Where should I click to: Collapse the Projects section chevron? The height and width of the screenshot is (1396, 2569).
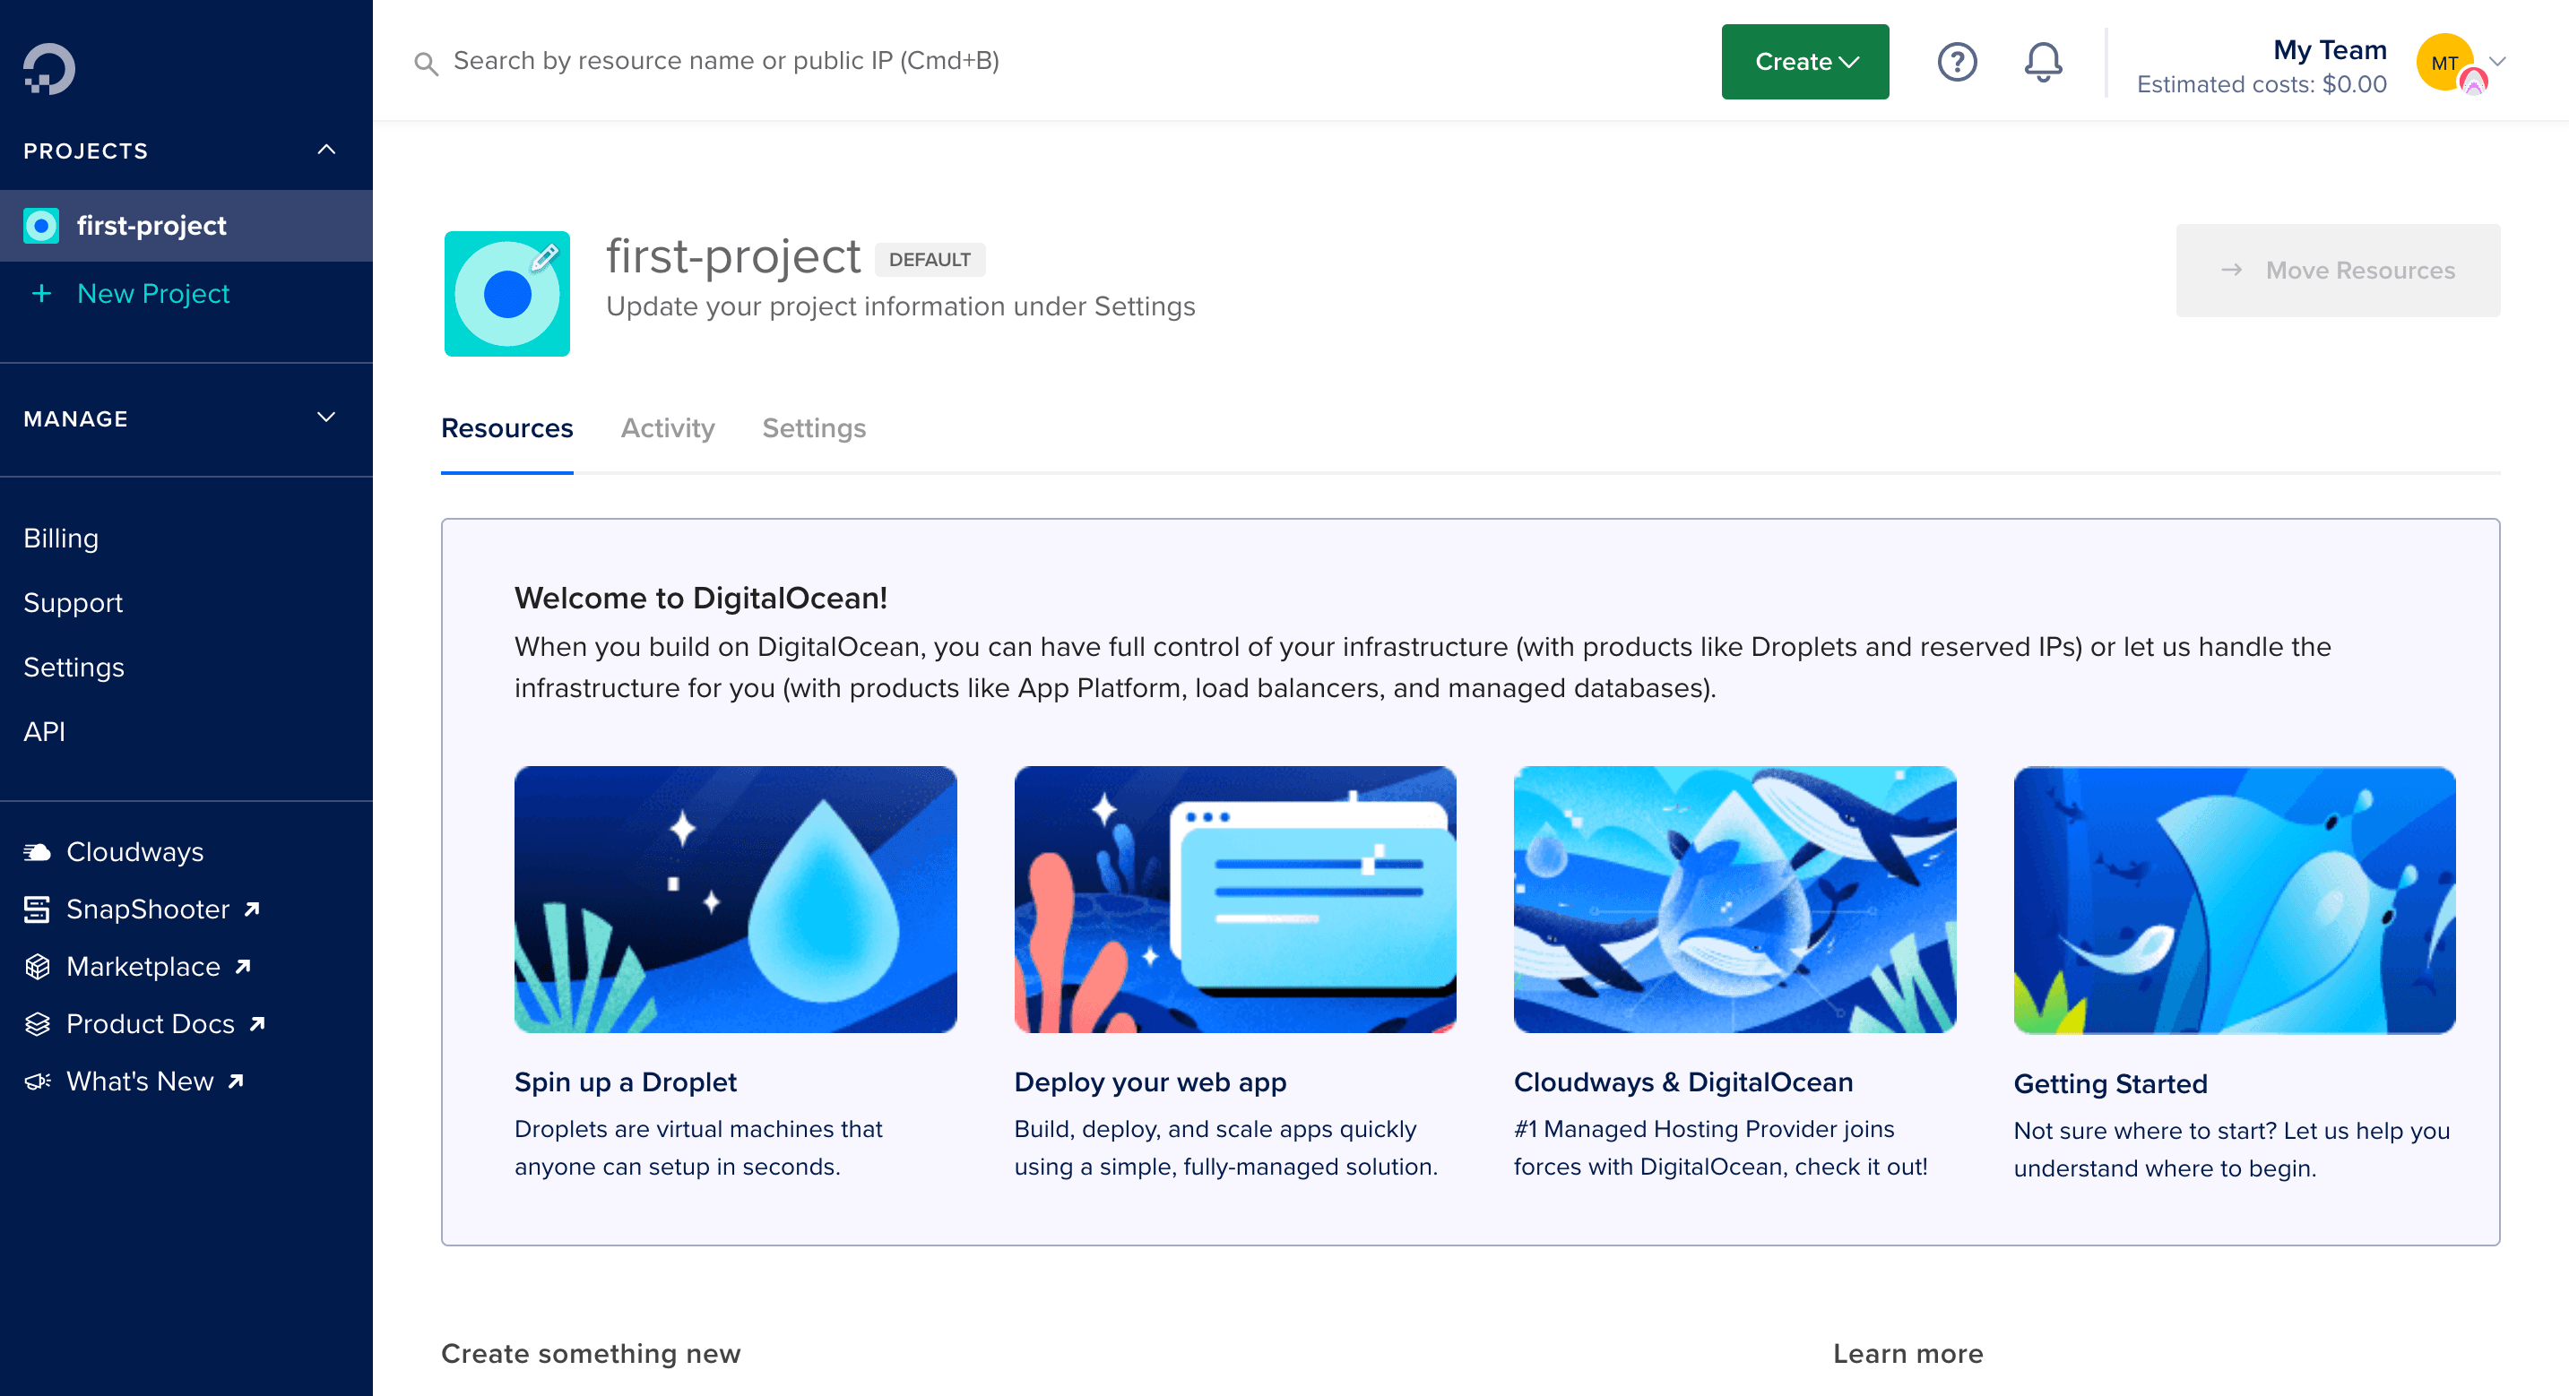click(326, 150)
